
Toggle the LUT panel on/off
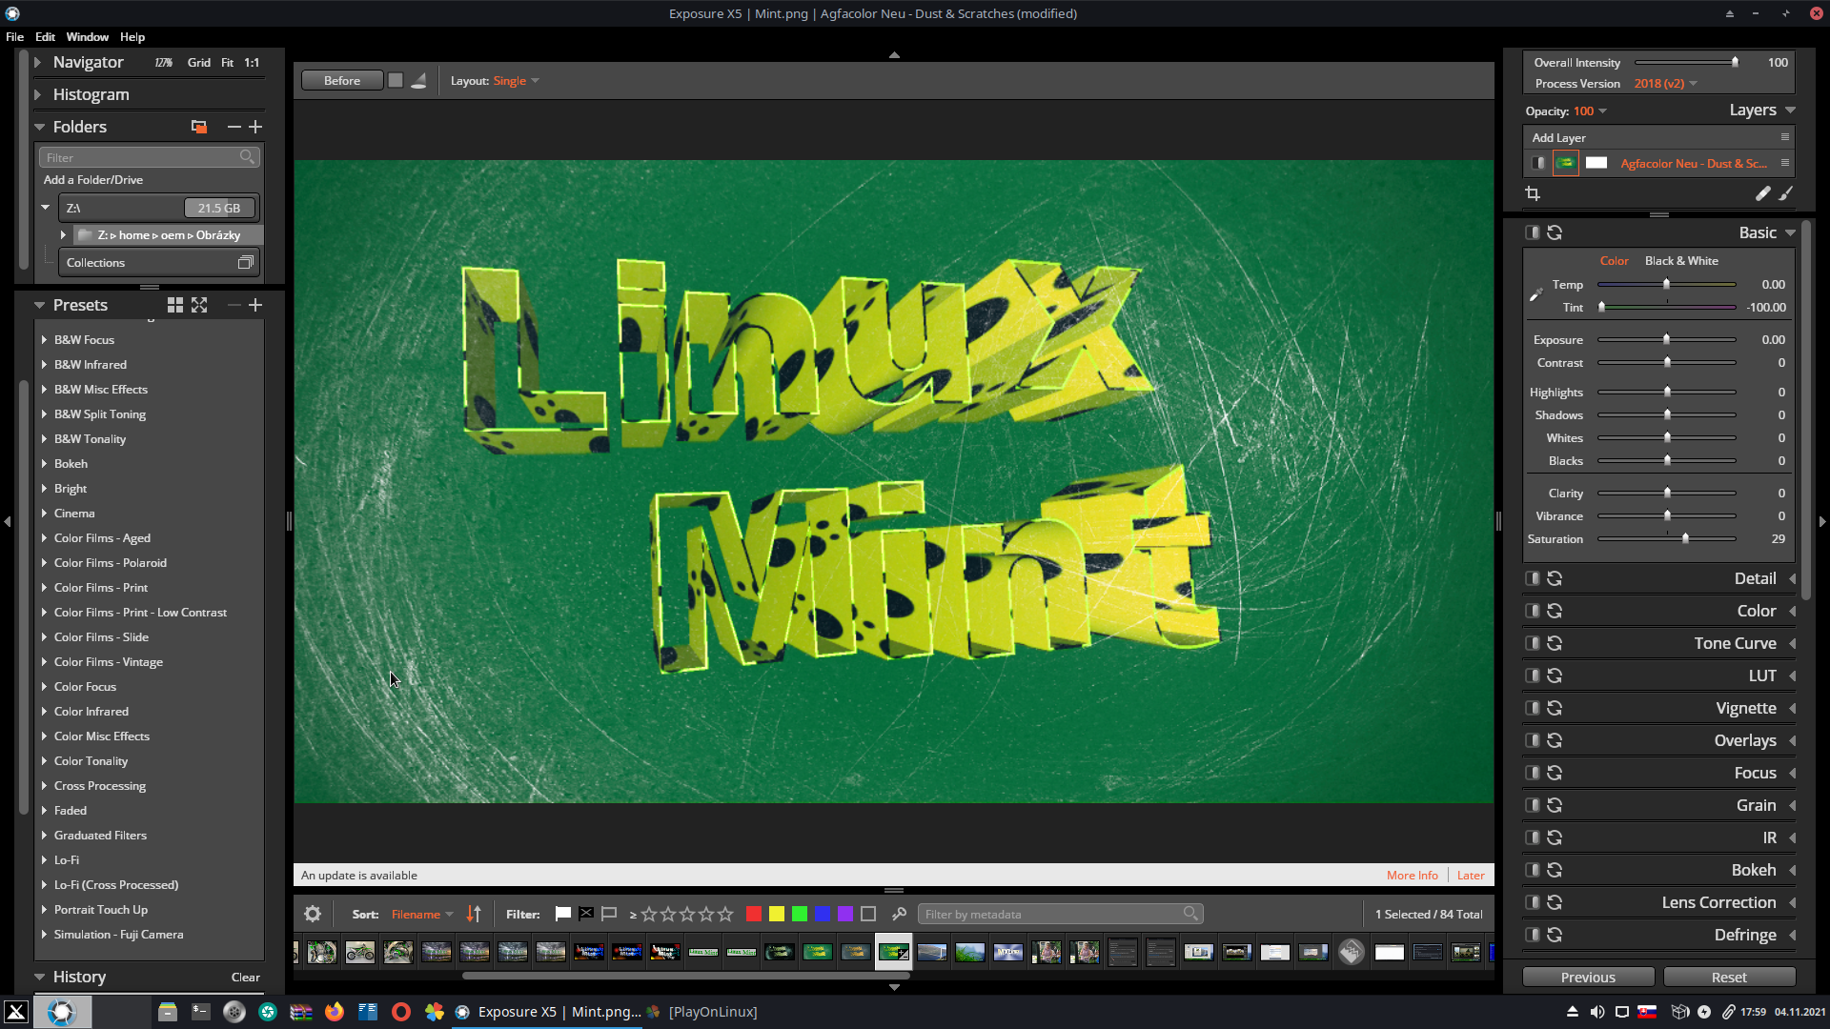1532,676
